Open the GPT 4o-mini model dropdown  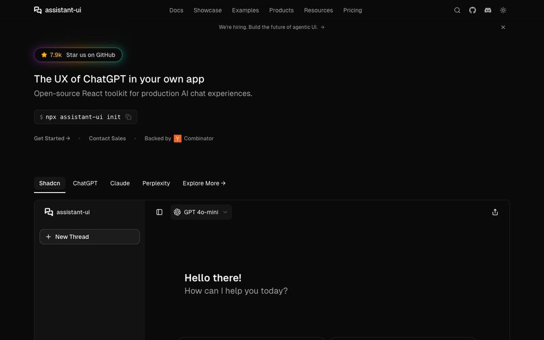tap(201, 212)
